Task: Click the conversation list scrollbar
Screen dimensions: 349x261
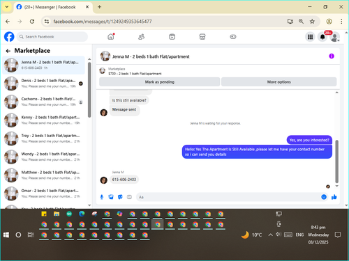Action: pyautogui.click(x=89, y=90)
